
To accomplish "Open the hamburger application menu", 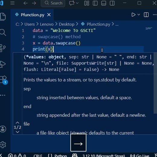I will coord(12,3).
